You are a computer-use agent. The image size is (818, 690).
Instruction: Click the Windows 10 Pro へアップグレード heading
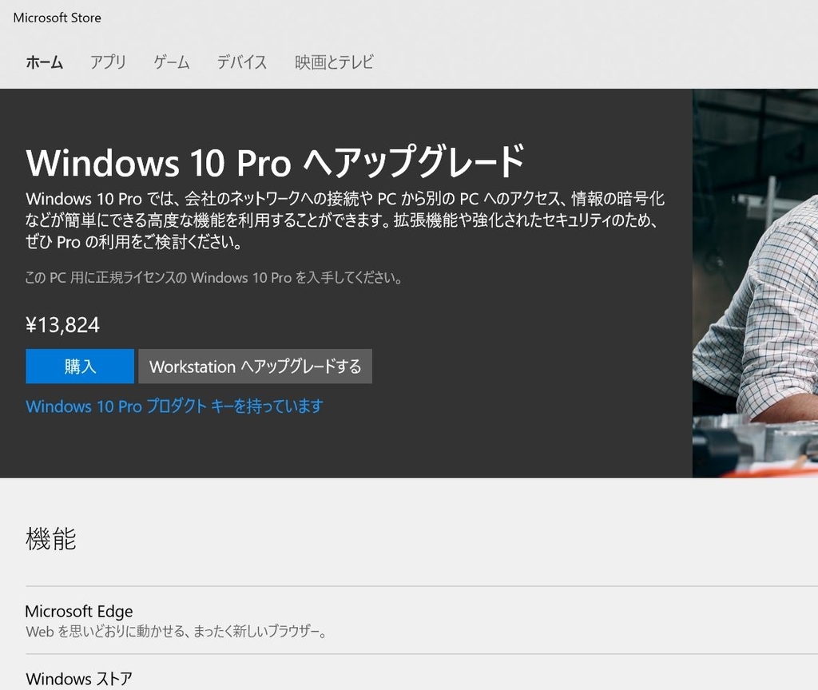click(275, 161)
